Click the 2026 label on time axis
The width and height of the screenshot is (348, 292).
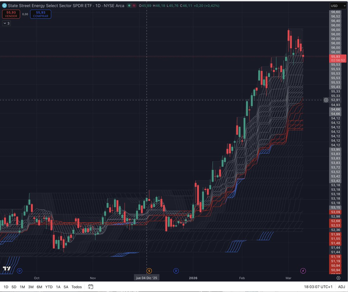click(193, 278)
